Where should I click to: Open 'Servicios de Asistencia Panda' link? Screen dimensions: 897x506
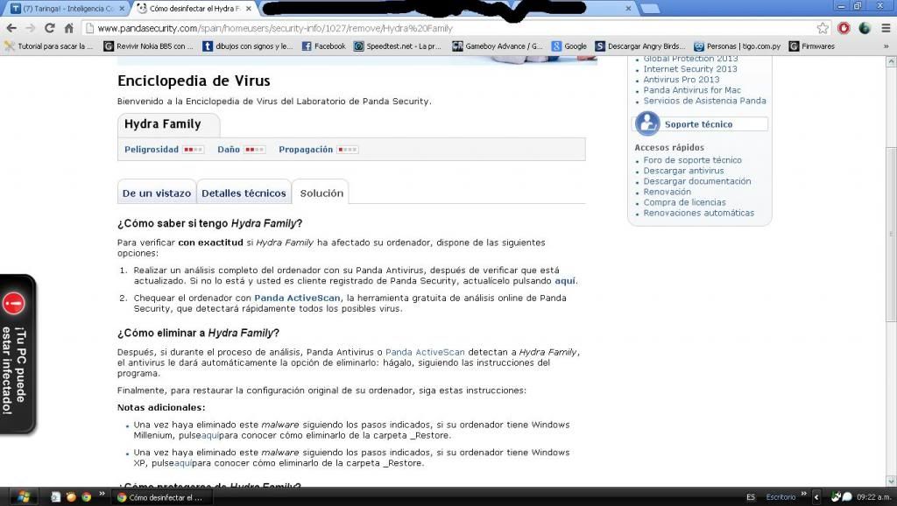[704, 101]
